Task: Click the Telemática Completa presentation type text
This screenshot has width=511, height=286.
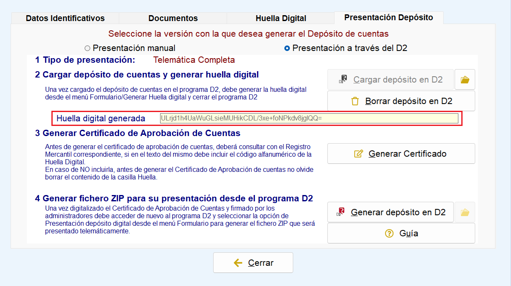Action: point(194,60)
